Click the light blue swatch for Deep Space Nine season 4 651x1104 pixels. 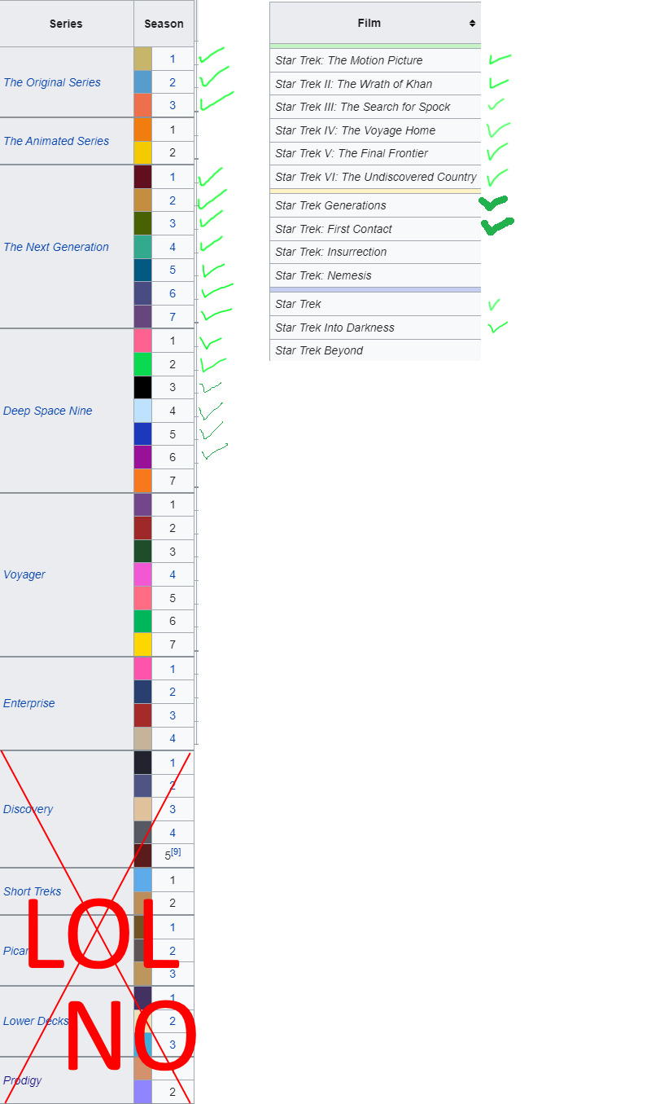click(142, 411)
